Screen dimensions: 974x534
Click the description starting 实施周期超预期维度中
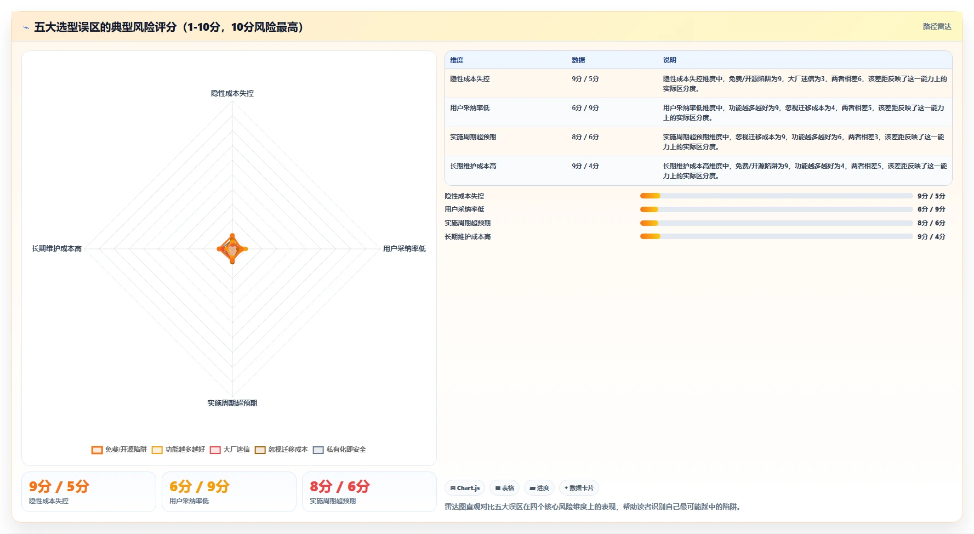click(x=805, y=141)
